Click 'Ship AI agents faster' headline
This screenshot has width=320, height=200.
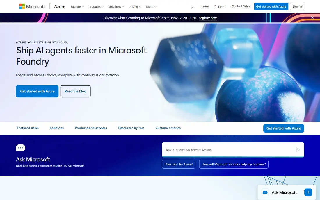[81, 56]
